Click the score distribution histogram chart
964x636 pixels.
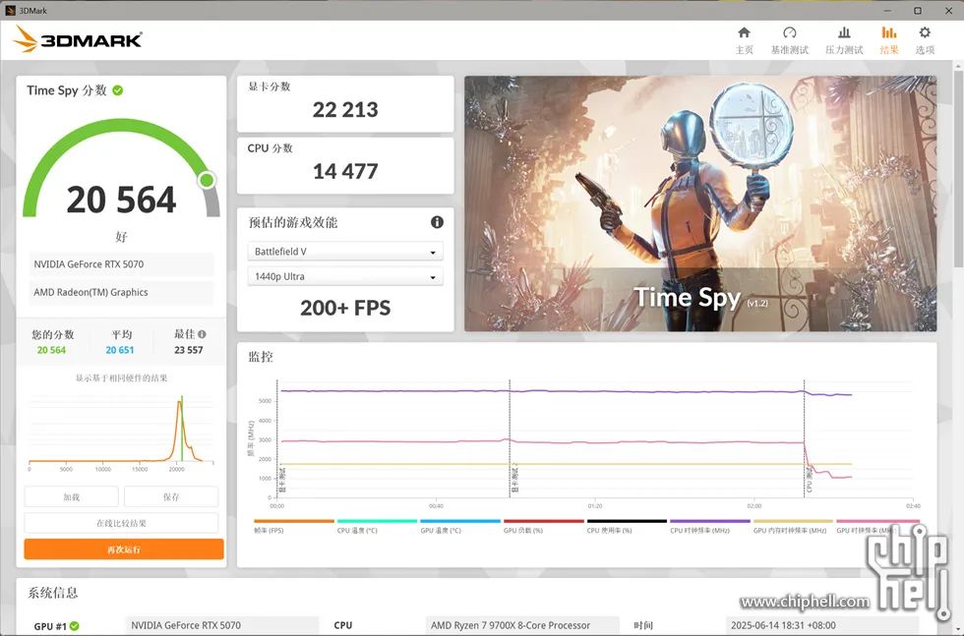(x=121, y=432)
